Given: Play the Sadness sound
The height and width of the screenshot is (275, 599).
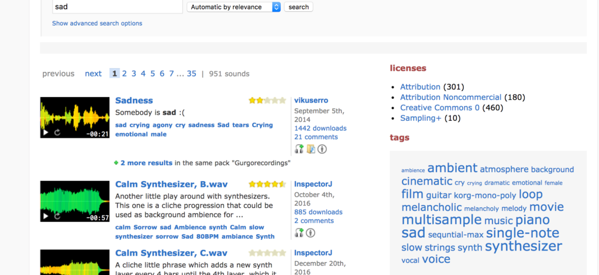Looking at the screenshot, I should click(x=46, y=133).
